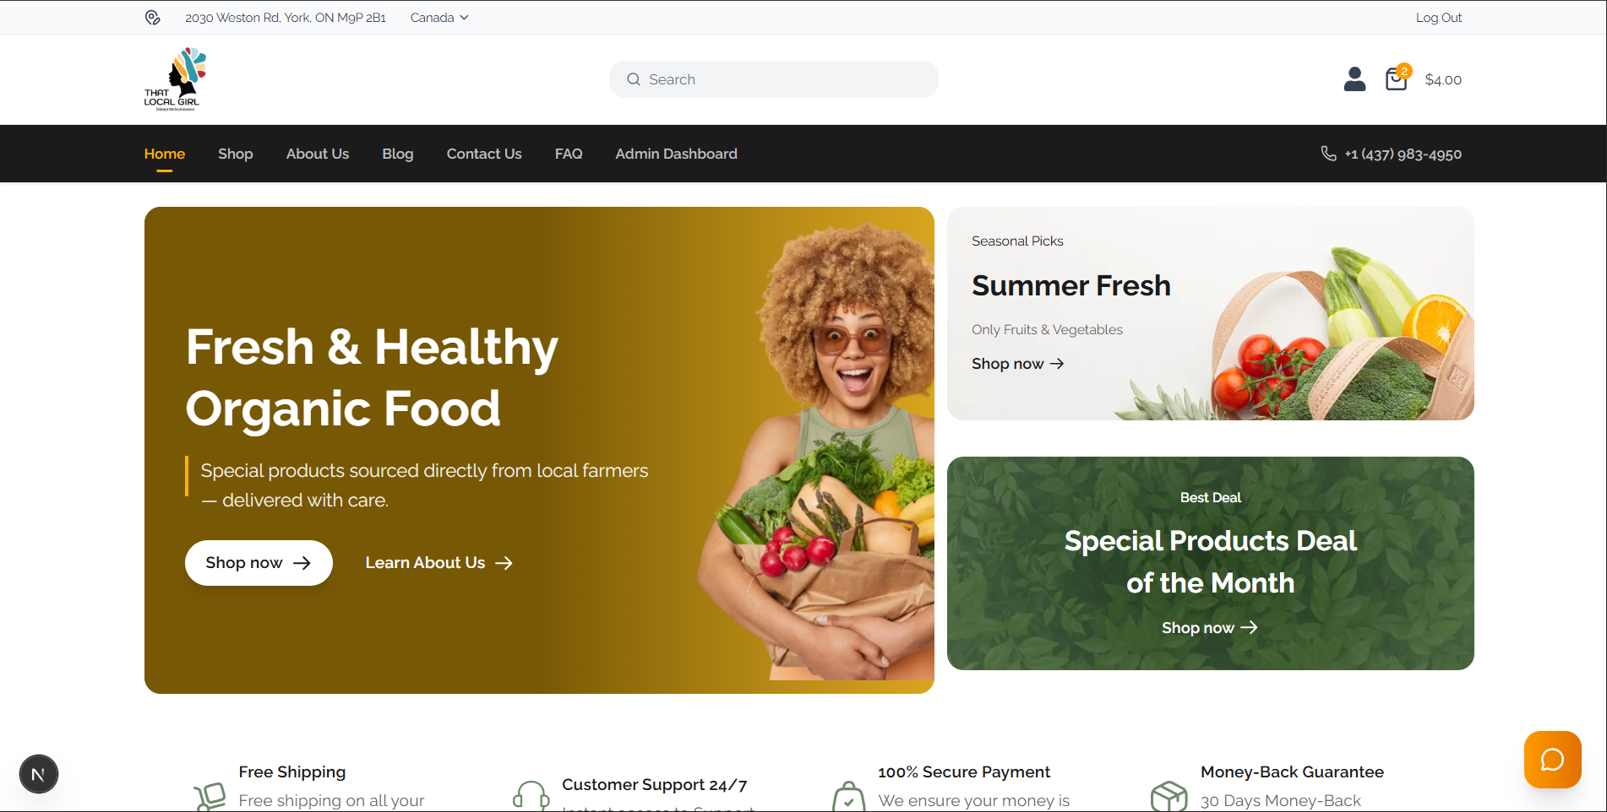This screenshot has width=1607, height=812.
Task: Click Log Out link
Action: 1439,18
